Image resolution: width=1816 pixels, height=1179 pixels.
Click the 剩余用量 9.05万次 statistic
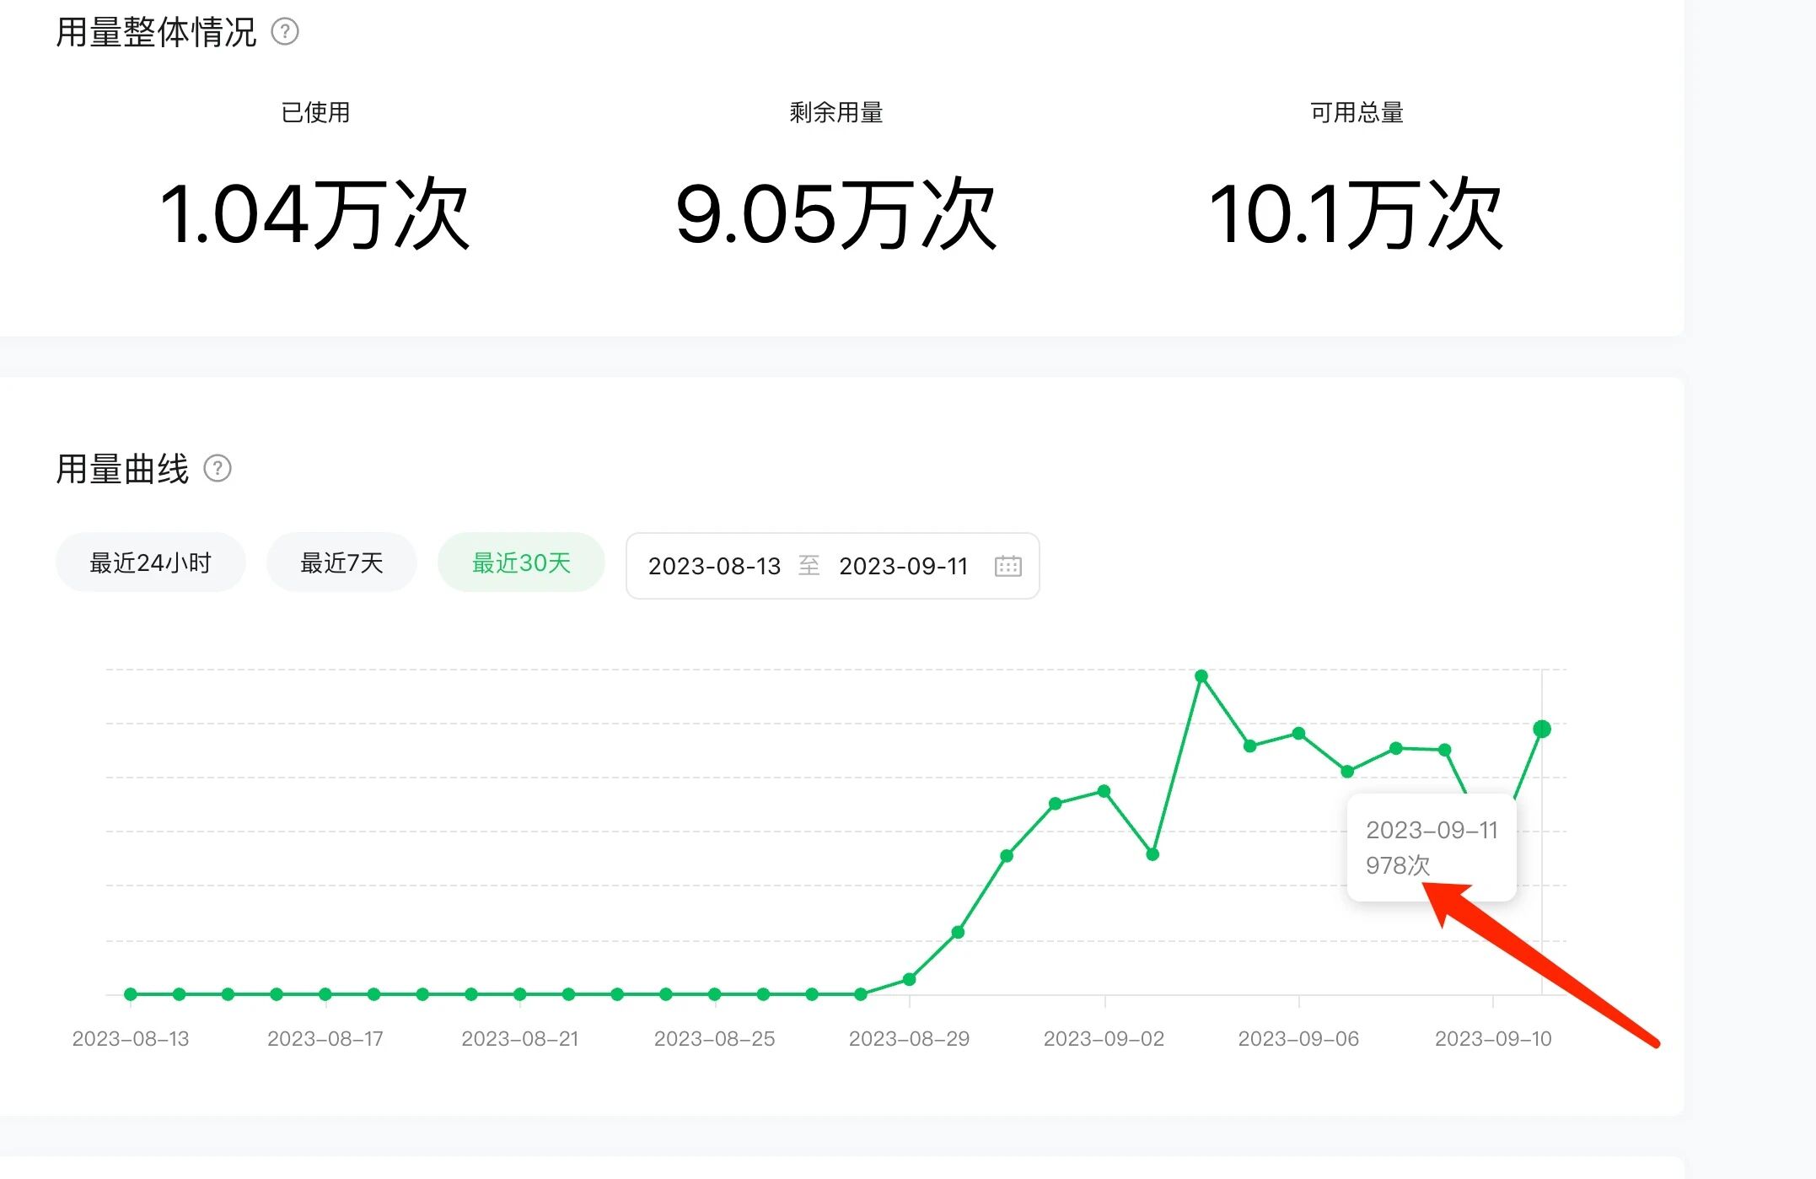tap(835, 214)
